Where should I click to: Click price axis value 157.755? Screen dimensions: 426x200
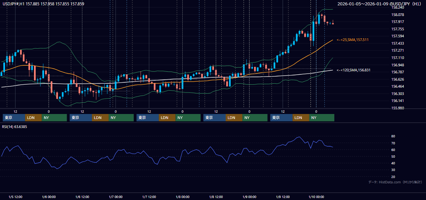click(x=397, y=29)
